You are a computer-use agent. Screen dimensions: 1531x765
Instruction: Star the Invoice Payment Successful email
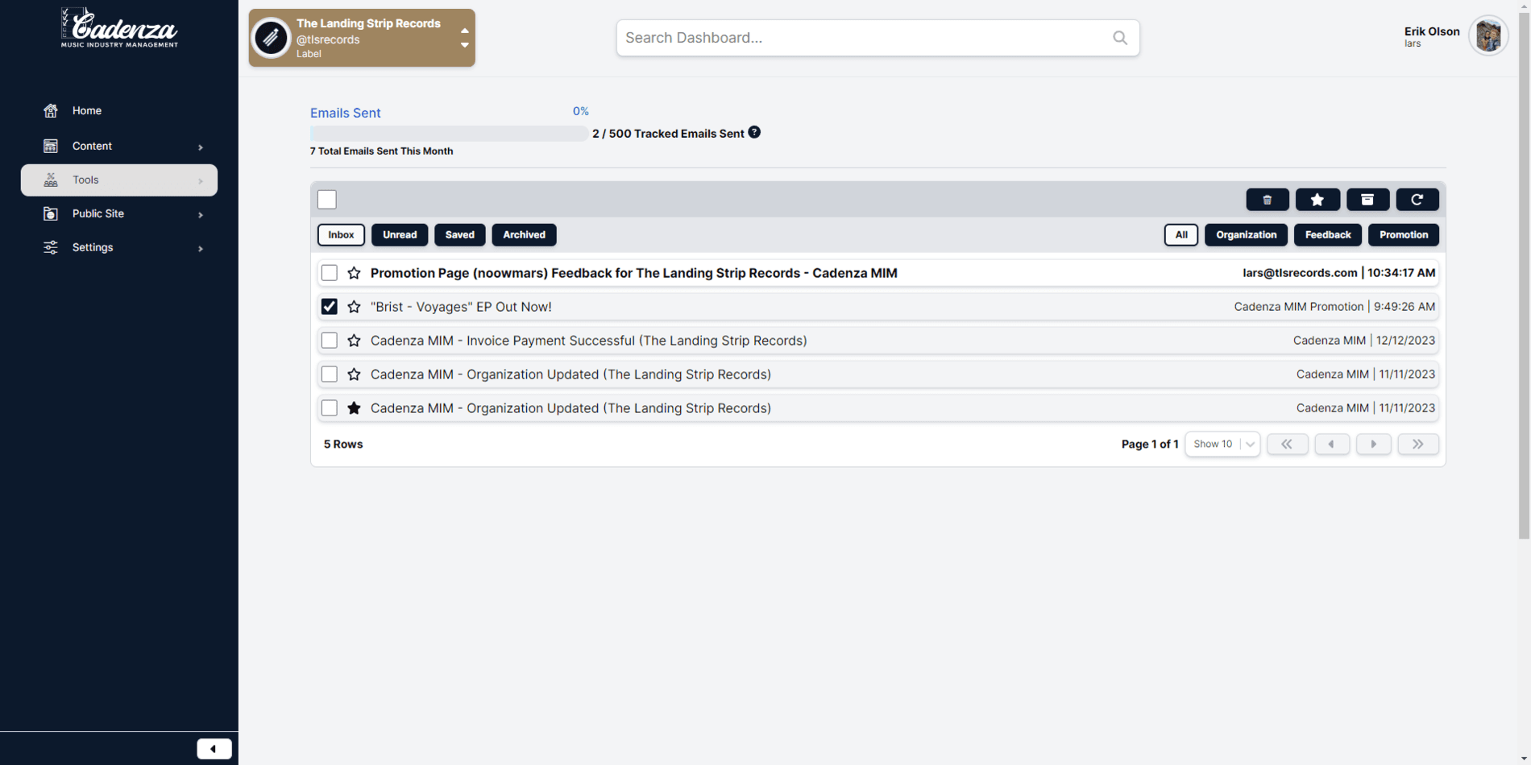click(354, 341)
